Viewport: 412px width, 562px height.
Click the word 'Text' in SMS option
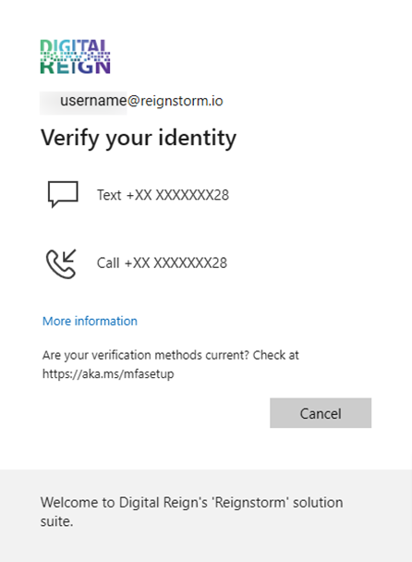click(x=109, y=195)
